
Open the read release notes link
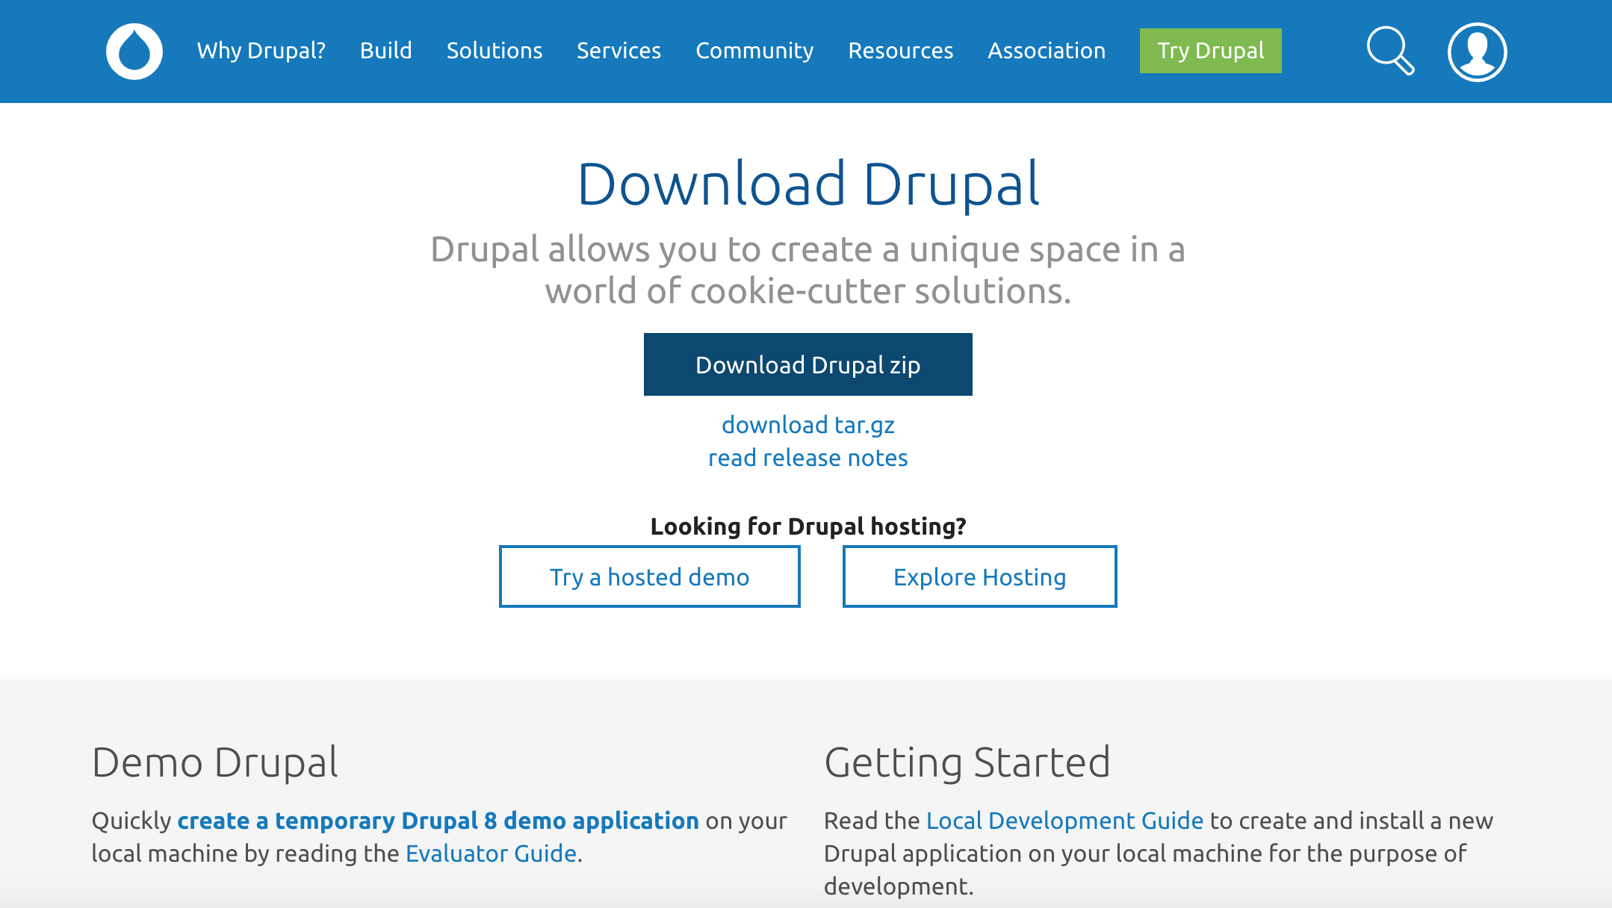808,458
